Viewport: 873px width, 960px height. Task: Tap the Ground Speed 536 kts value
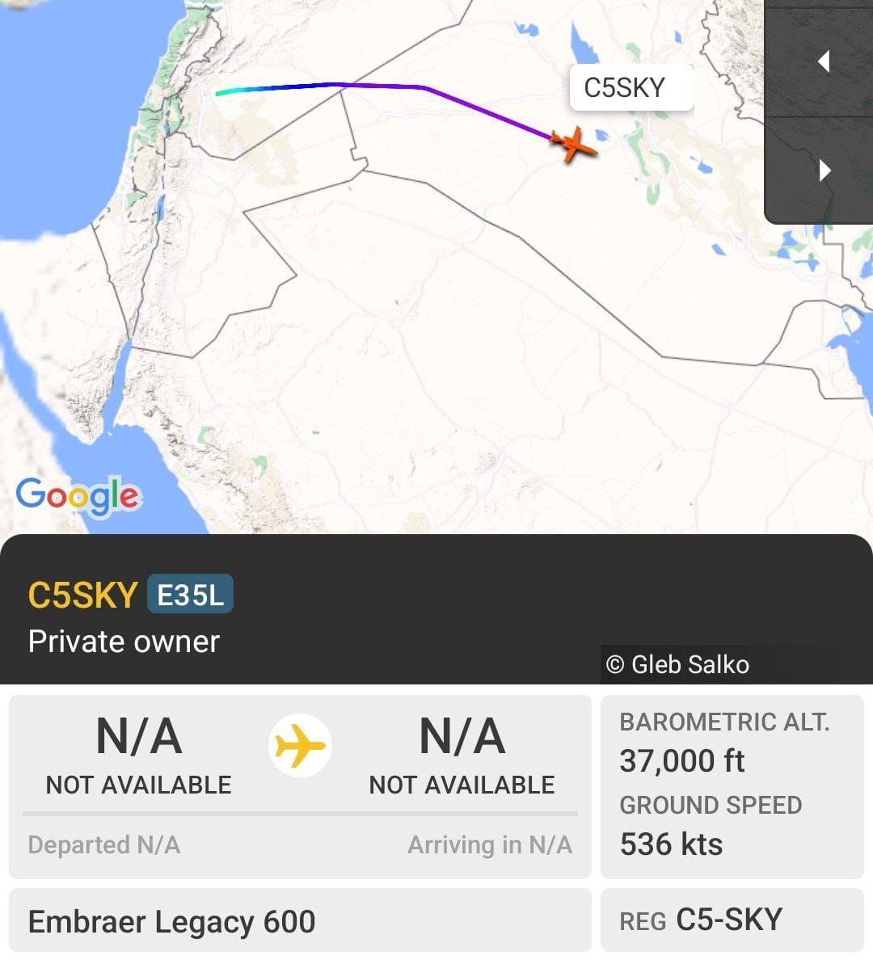click(x=672, y=844)
